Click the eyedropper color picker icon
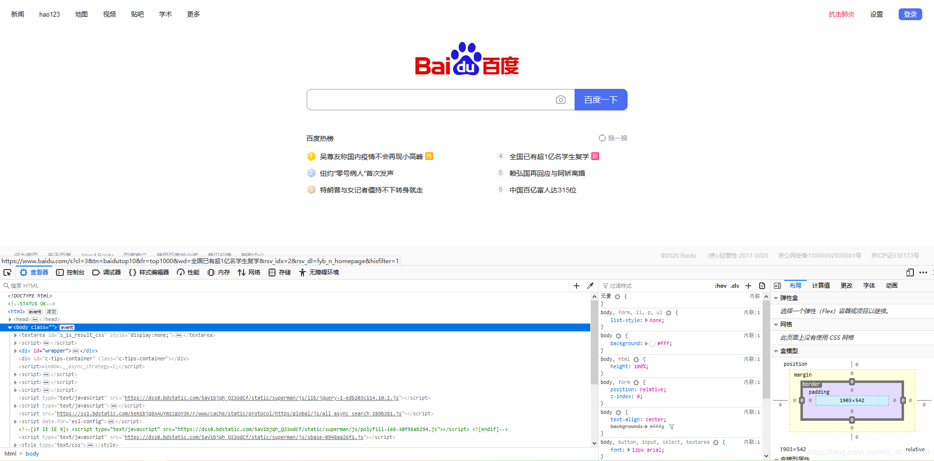Viewport: 934px width, 461px height. [x=590, y=286]
